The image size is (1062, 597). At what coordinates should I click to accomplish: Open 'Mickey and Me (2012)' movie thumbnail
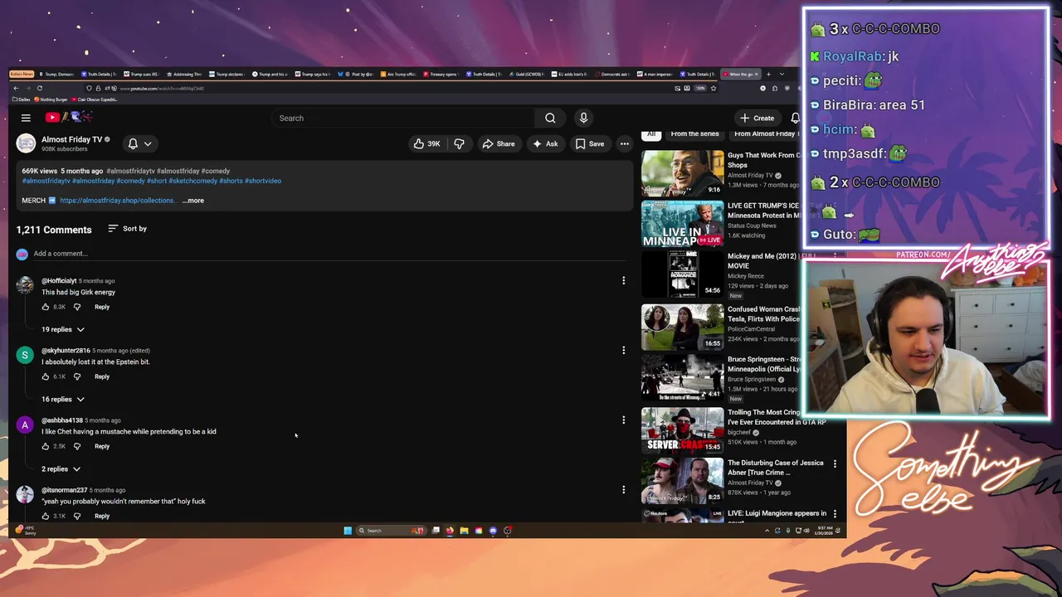click(682, 274)
